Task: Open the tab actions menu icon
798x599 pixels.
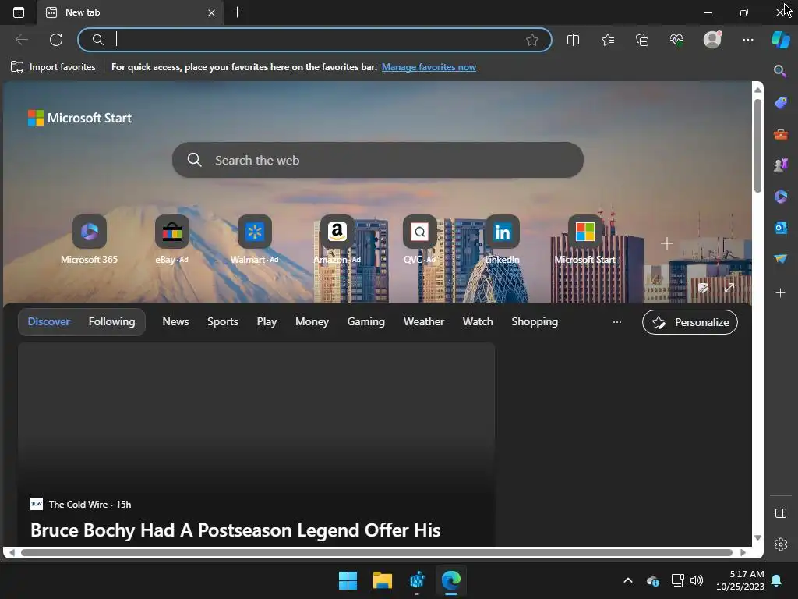Action: click(19, 12)
